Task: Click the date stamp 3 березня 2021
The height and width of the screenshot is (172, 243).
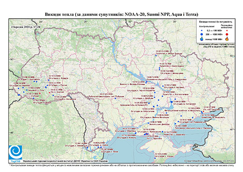Action: [26, 27]
